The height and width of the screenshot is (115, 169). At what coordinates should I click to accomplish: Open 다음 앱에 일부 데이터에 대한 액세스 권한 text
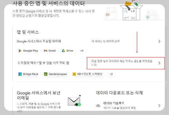[122, 63]
